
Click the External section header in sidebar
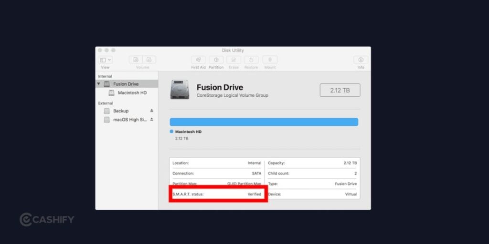tap(106, 103)
